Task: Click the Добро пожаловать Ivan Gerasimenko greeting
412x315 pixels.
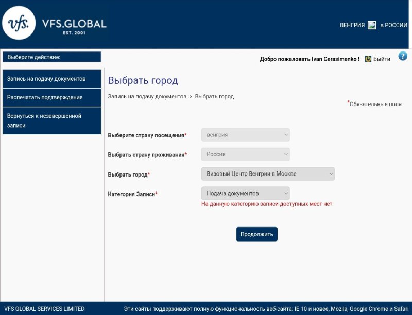Action: (310, 59)
